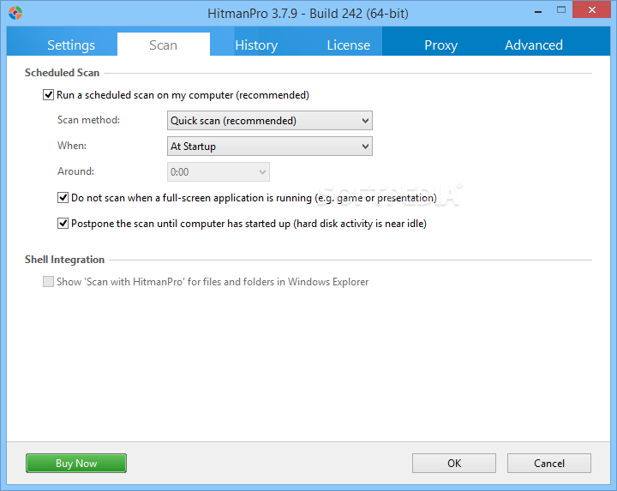Click the HitmanPro logo icon in title bar

point(15,13)
